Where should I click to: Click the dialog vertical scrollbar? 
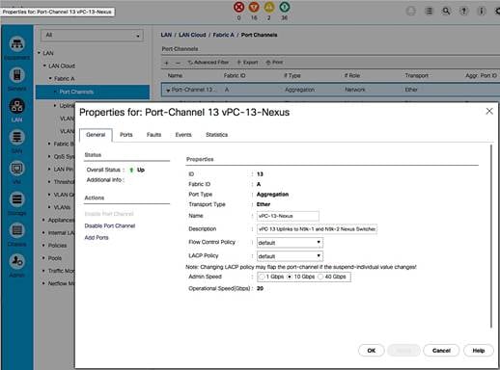pyautogui.click(x=491, y=236)
